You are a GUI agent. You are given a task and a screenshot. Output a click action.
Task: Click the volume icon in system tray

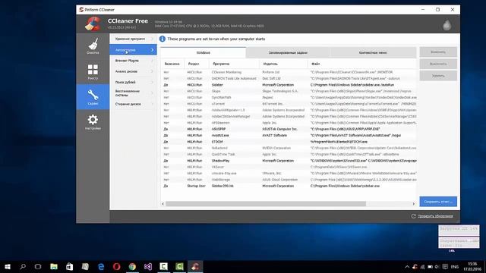tap(437, 267)
